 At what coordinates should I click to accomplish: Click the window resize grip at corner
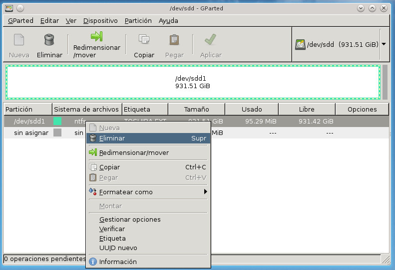[386, 259]
